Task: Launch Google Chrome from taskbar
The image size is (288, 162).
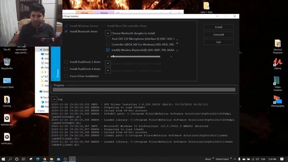Action: pos(45,159)
